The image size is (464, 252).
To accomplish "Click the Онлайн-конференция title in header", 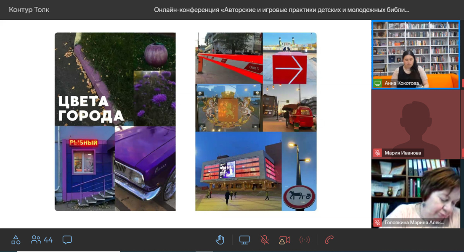I will [281, 10].
